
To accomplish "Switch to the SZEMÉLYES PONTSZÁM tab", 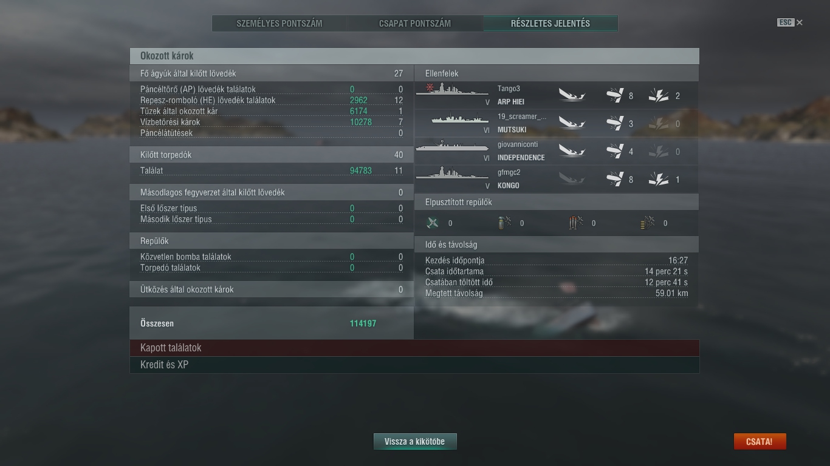I will [x=280, y=24].
